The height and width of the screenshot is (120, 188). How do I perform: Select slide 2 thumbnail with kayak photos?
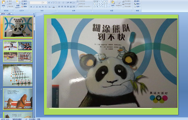tap(18, 51)
